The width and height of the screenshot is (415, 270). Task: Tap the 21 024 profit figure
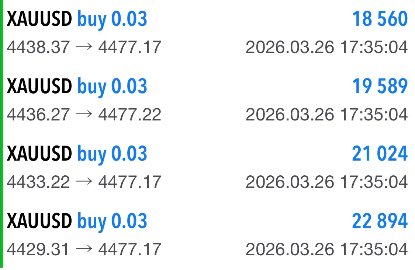tap(380, 154)
